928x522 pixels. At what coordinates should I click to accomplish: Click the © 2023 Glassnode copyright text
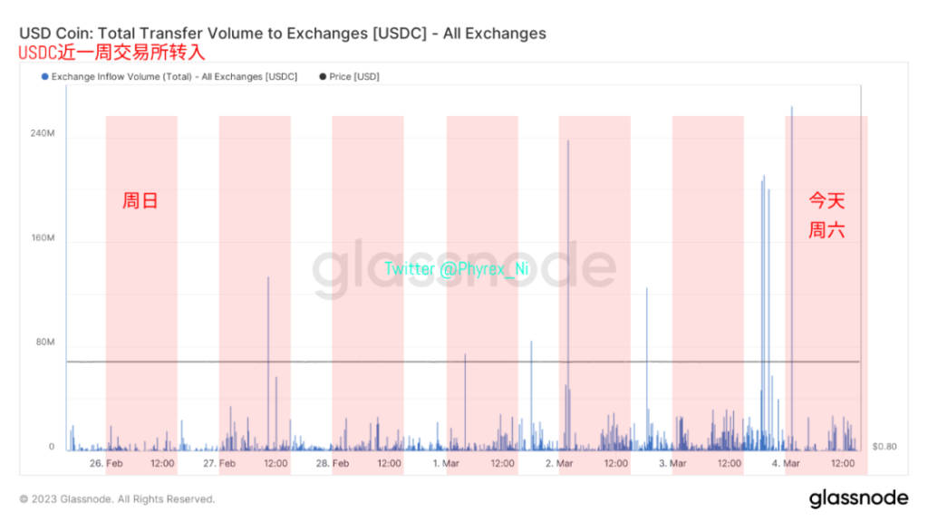click(x=117, y=499)
